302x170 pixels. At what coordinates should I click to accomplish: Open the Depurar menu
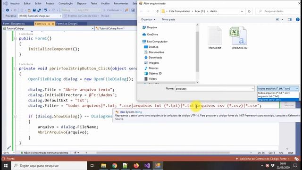[x=82, y=3]
